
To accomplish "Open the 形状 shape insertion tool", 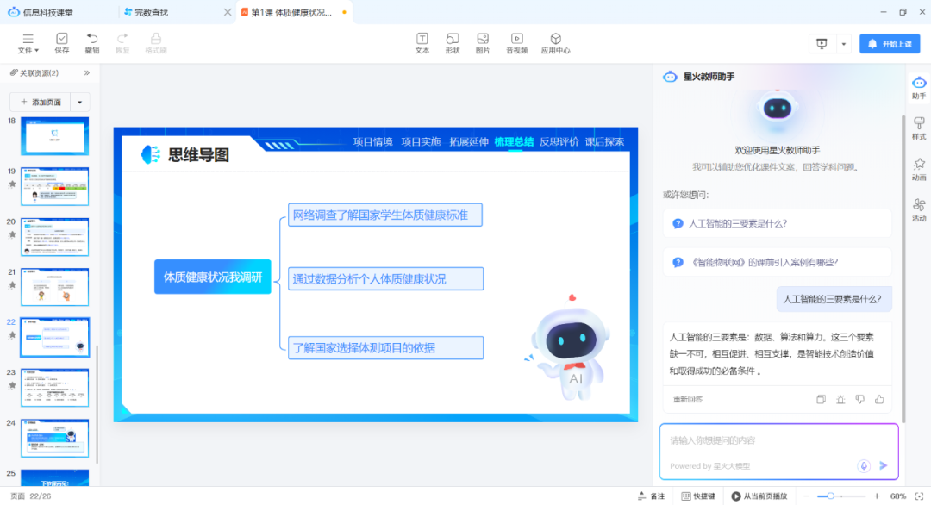I will 453,41.
